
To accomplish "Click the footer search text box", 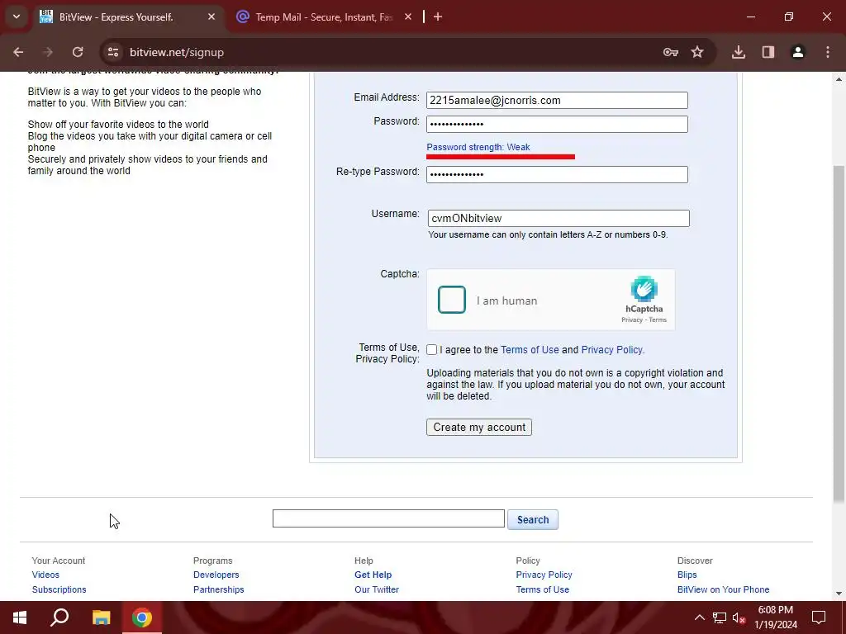I will pyautogui.click(x=388, y=518).
